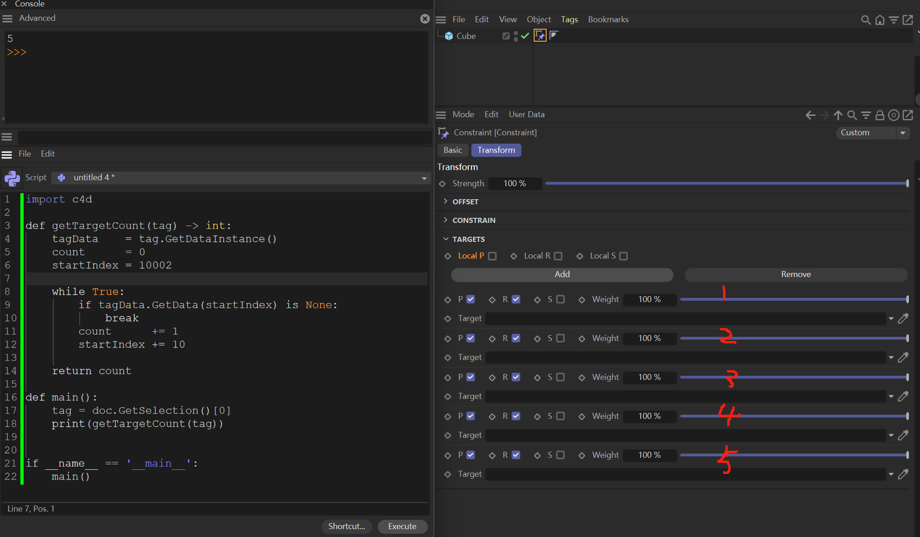920x537 pixels.
Task: Enable the Local P checkbox
Action: click(492, 256)
